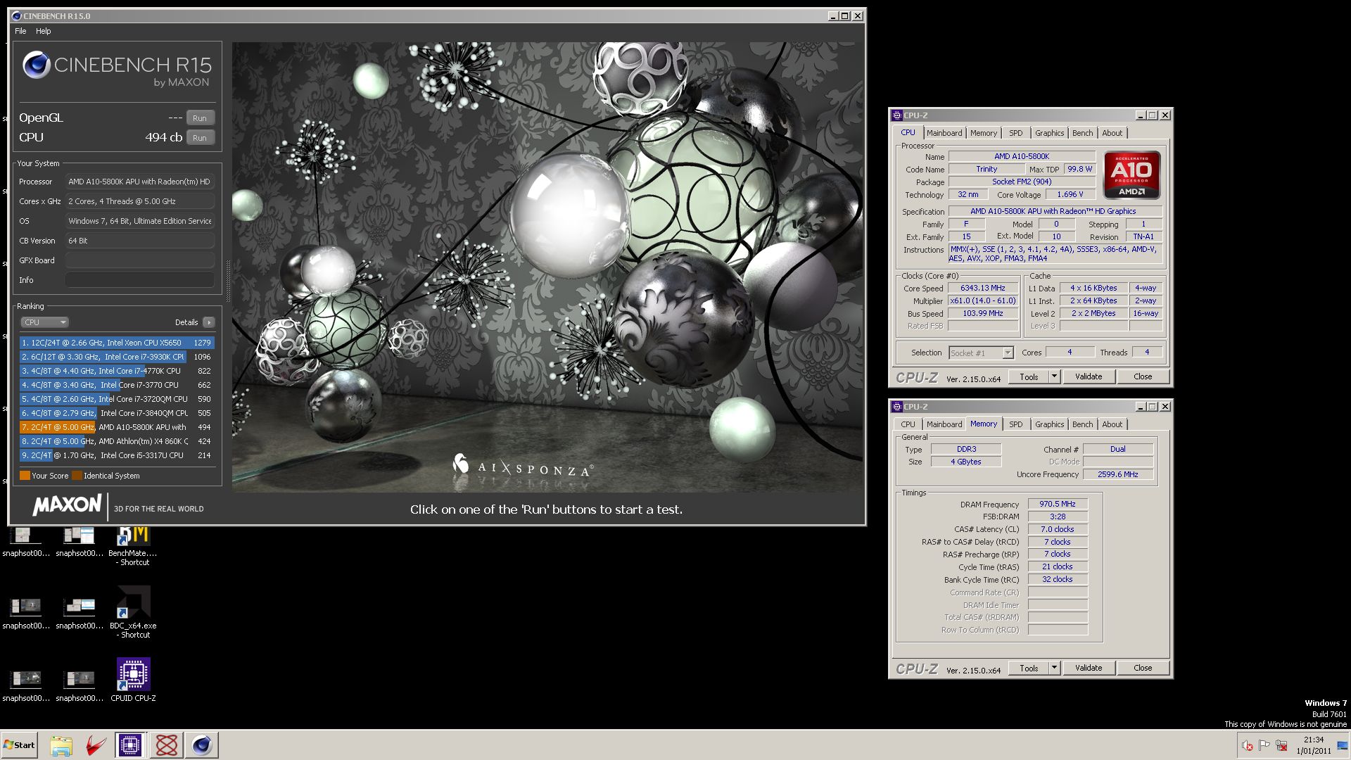Select ranking row AMD Athlon X4 860K
This screenshot has width=1351, height=760.
[117, 441]
